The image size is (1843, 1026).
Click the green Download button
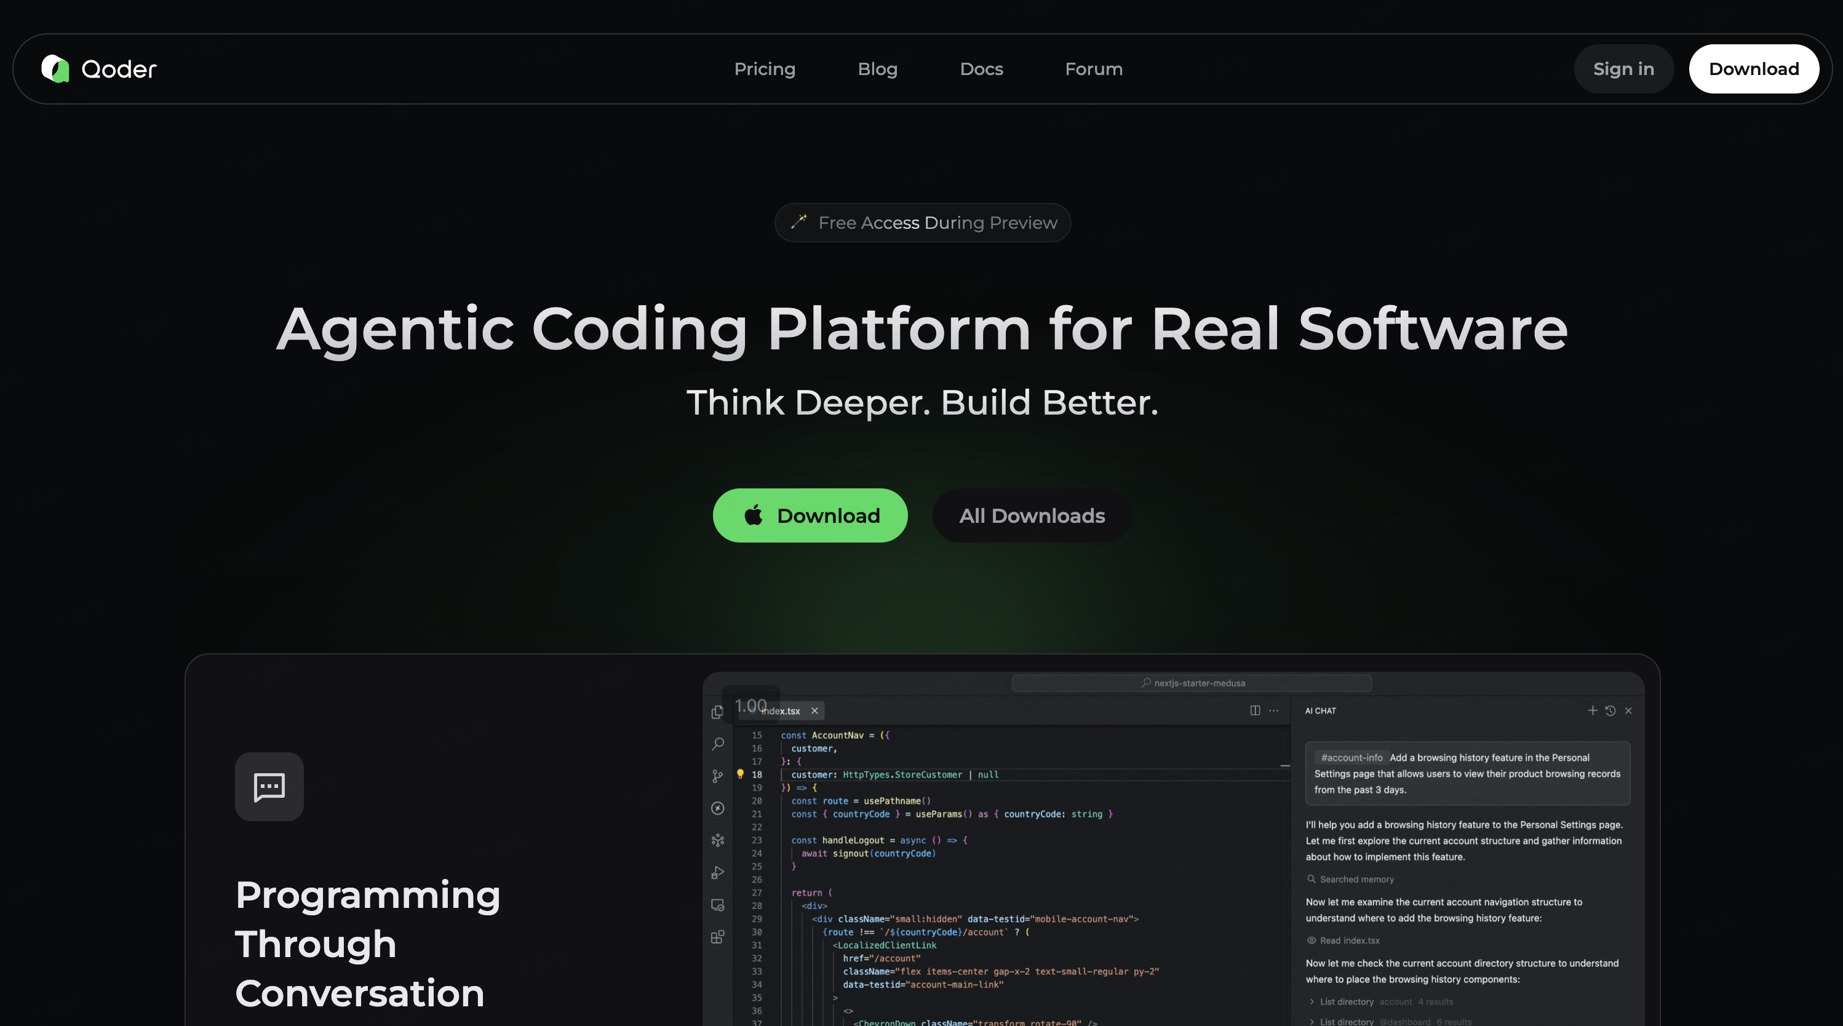[x=810, y=515]
